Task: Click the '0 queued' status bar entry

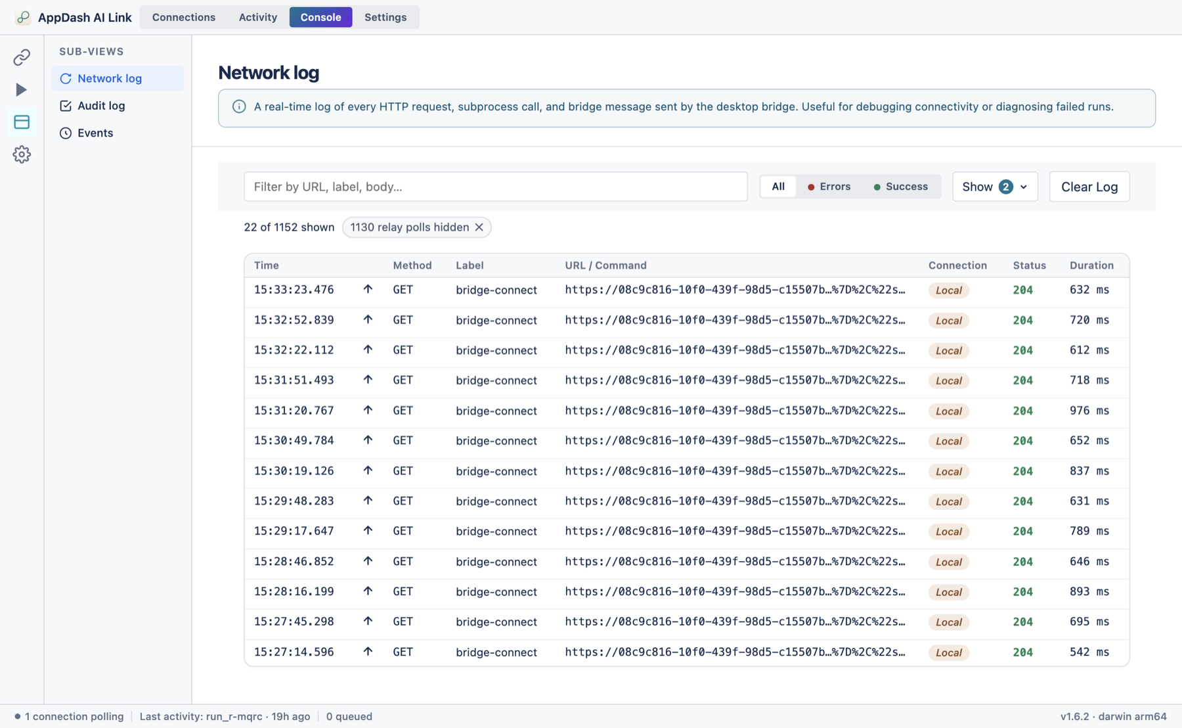Action: pyautogui.click(x=349, y=716)
